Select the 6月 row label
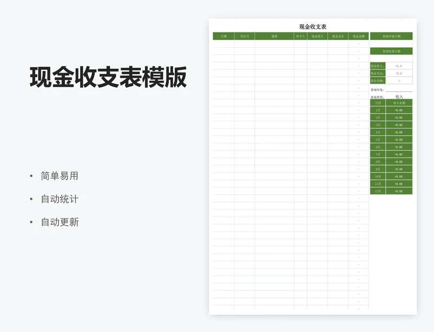Image resolution: width=434 pixels, height=332 pixels. 378,147
